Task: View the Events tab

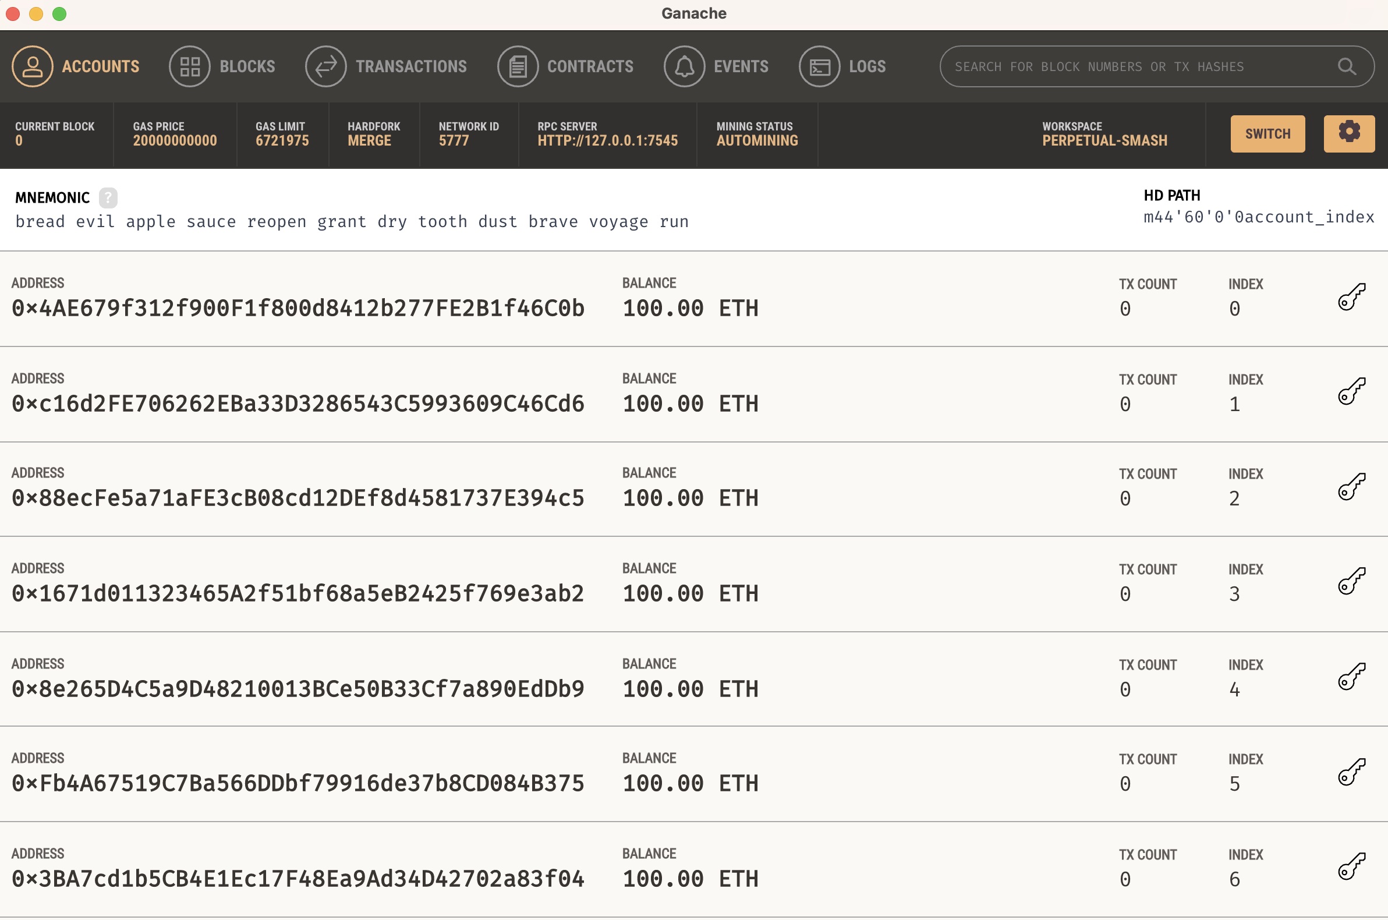Action: pos(716,66)
